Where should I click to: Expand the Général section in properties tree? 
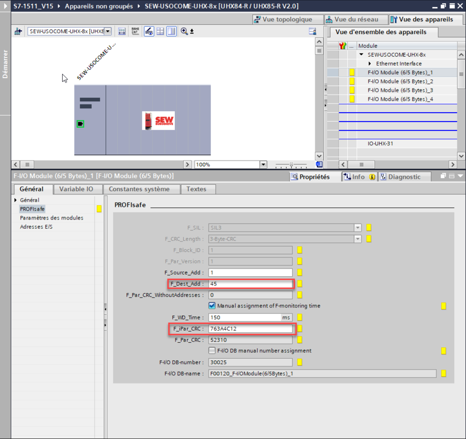pos(16,200)
